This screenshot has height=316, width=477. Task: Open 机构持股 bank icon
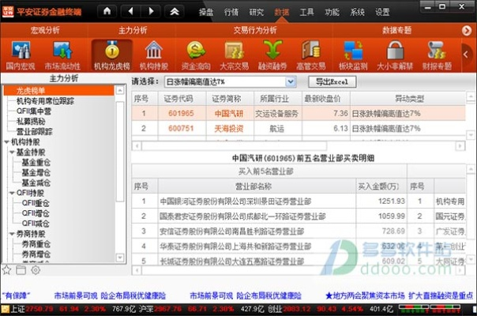pos(154,56)
